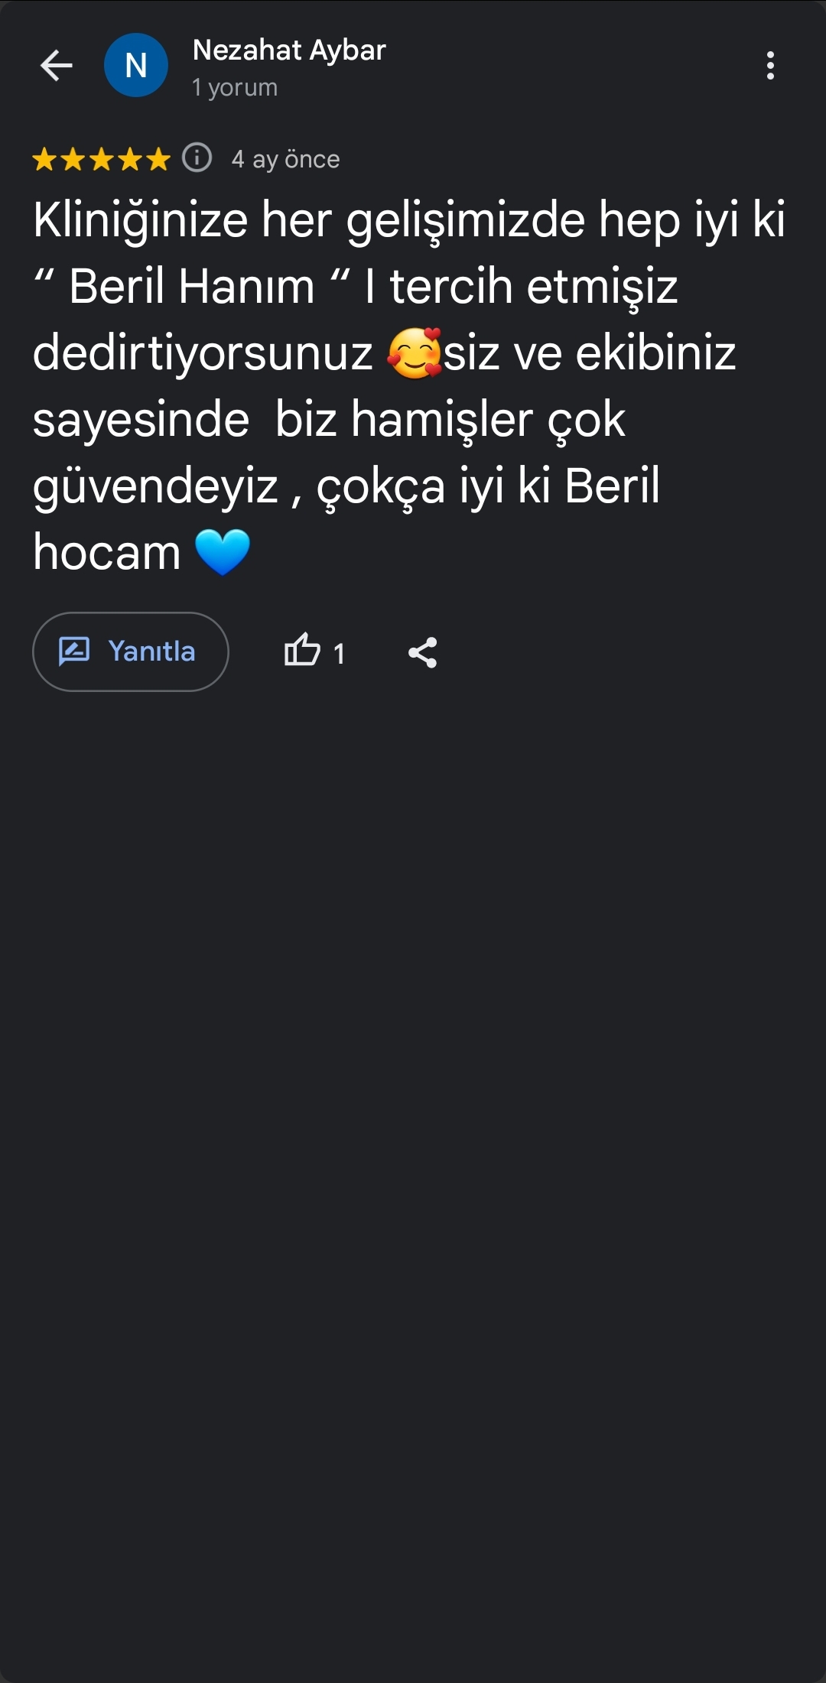
Task: Tap the blue heart emoji
Action: (x=223, y=552)
